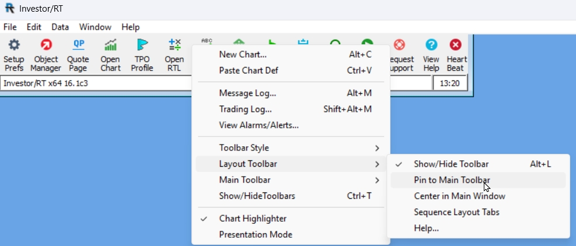Launch the Object Manager toolbar icon
The width and height of the screenshot is (576, 246).
[x=46, y=45]
